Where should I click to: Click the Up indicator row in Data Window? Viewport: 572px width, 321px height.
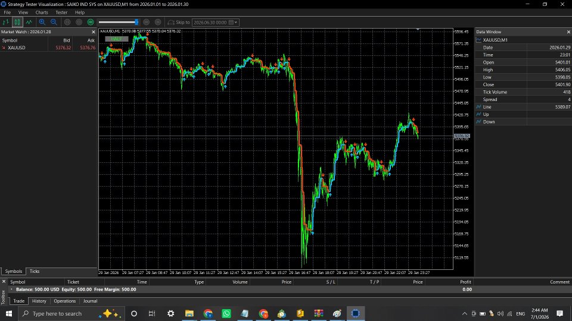point(523,114)
